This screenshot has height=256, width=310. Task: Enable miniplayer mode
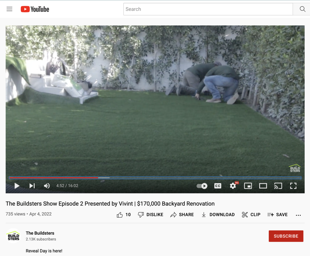[248, 186]
